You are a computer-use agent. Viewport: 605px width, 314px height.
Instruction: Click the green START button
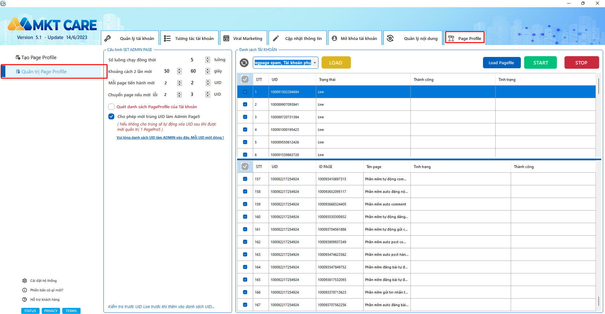click(x=541, y=63)
